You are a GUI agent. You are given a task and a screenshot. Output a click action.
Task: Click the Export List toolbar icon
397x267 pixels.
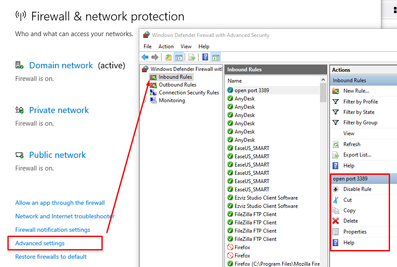[x=192, y=57]
